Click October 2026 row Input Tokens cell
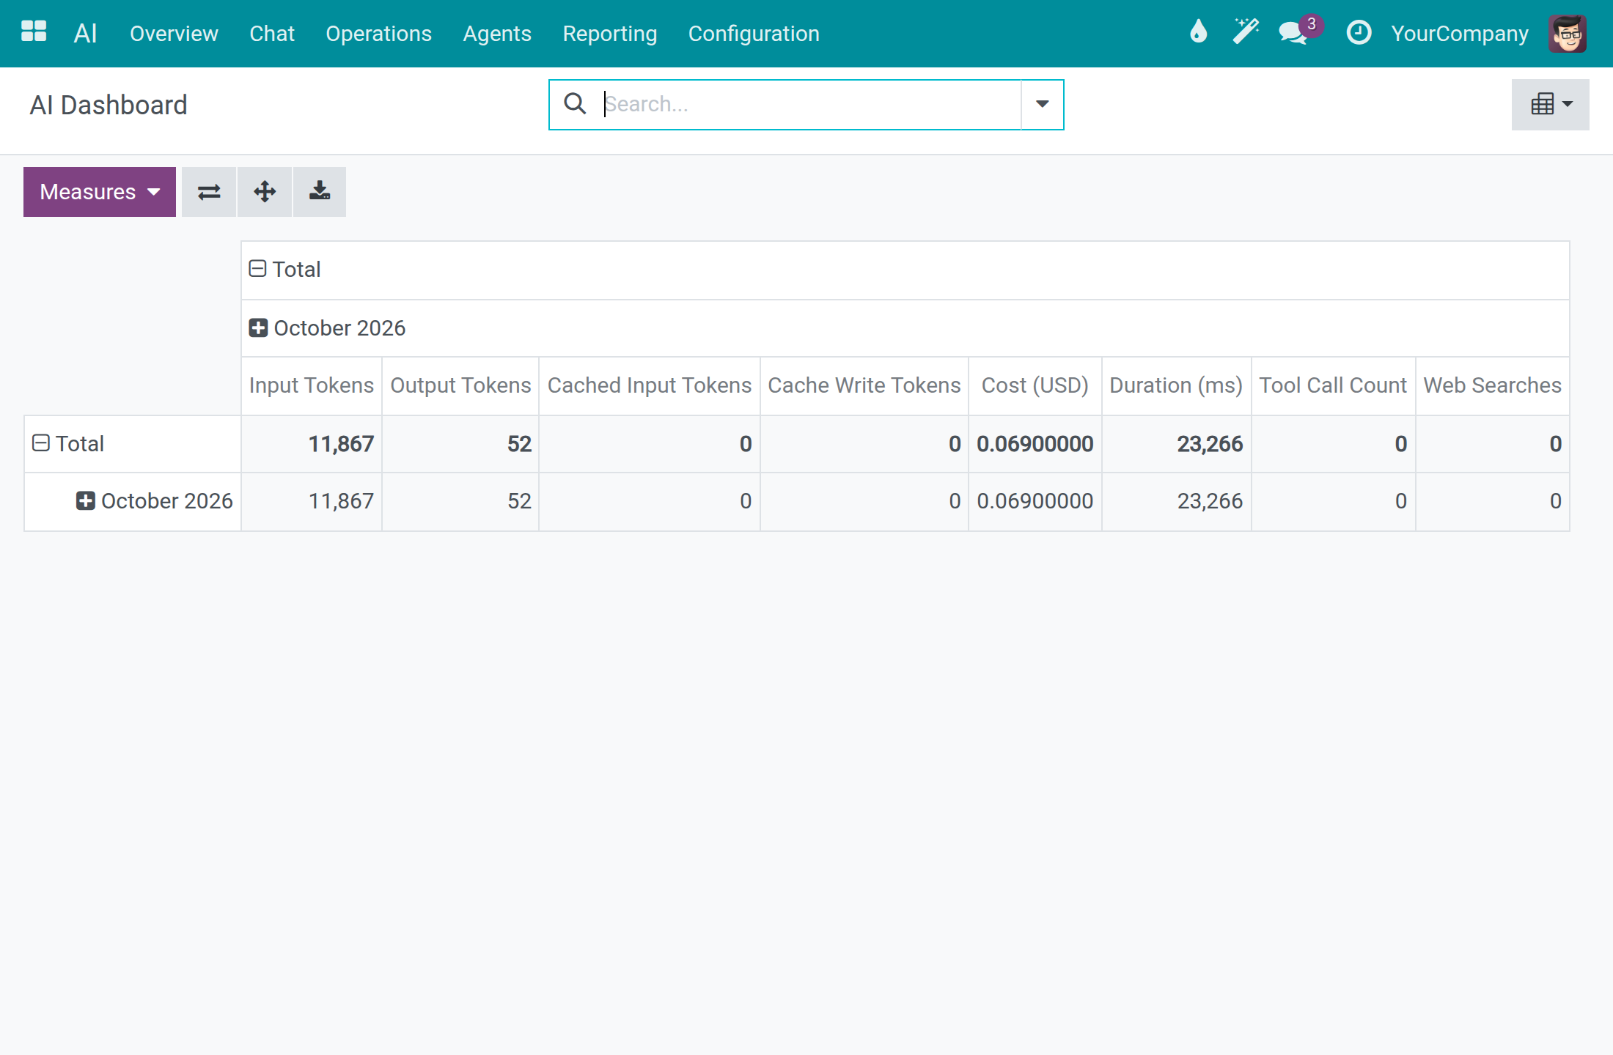1613x1055 pixels. coord(312,502)
